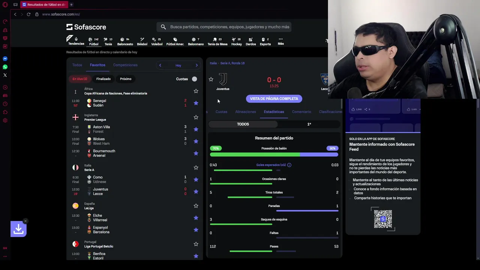Screen dimensions: 480x270
Task: Unfavorite the Wolves vs West Ham match
Action: [196, 141]
